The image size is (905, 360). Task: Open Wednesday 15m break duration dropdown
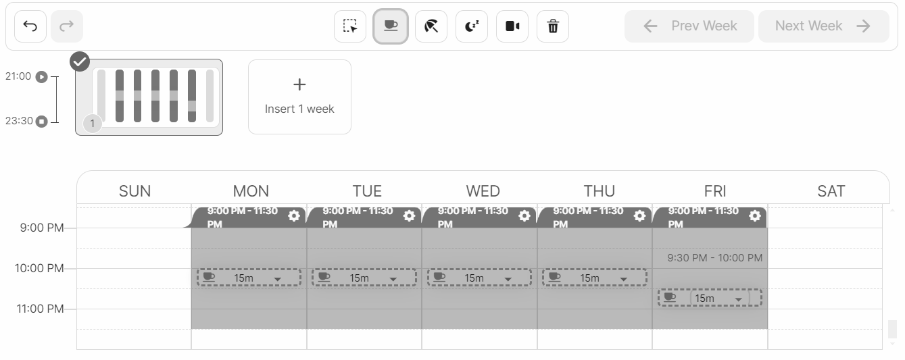pos(508,279)
